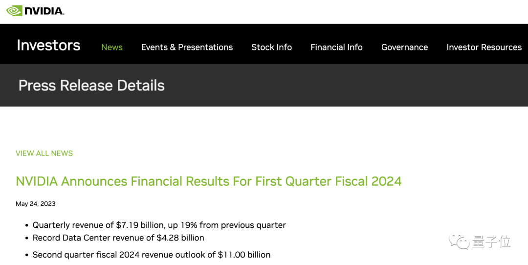Click the WeChat watermark icon
The image size is (528, 265).
459,241
